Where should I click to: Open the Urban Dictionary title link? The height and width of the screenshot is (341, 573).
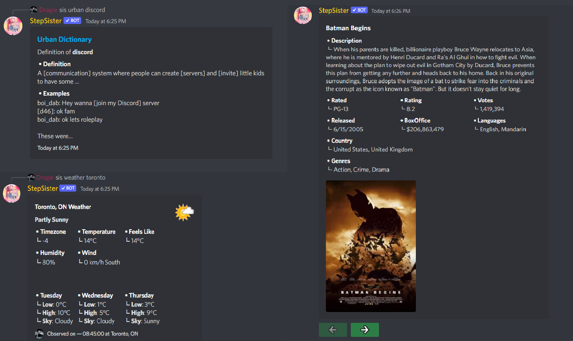[64, 39]
